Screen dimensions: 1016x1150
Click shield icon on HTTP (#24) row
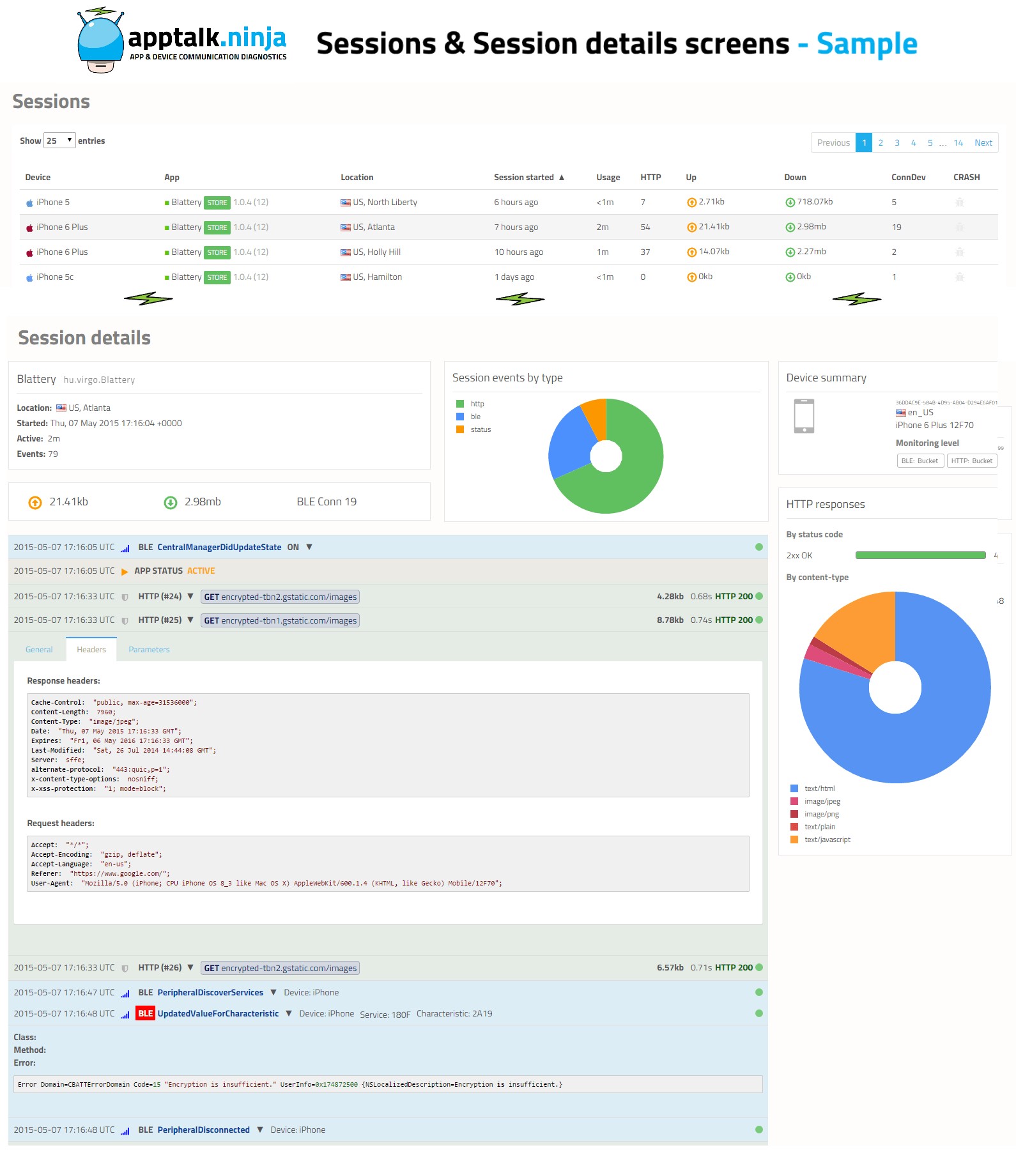tap(125, 597)
